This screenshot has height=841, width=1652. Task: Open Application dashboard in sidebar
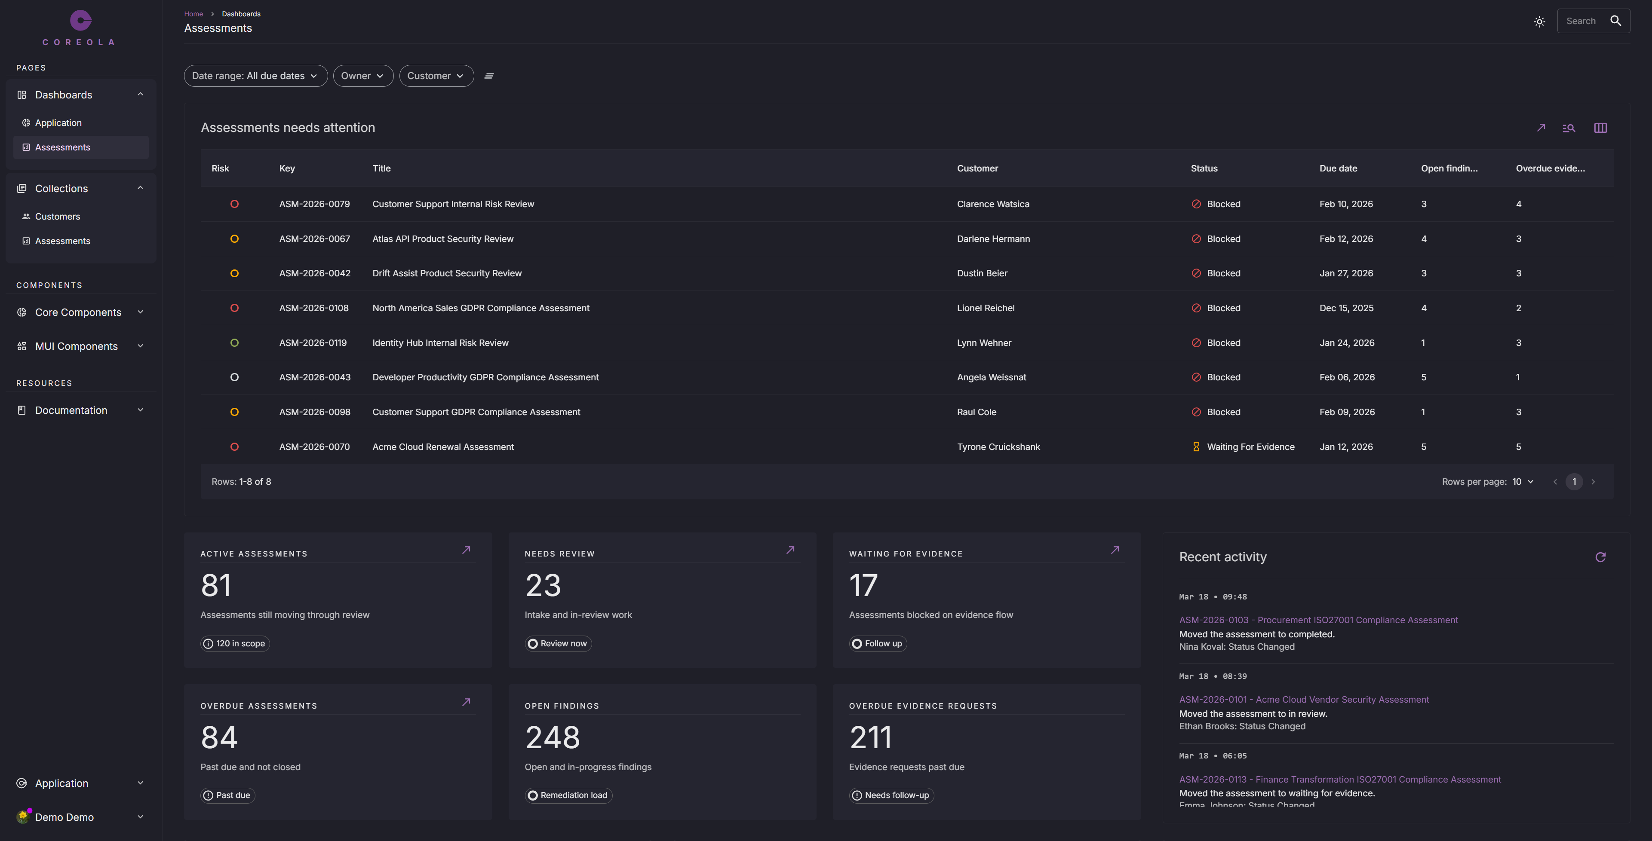pos(81,123)
